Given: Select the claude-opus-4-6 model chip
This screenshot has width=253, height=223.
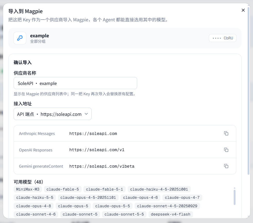Looking at the screenshot, I should pos(140,198).
